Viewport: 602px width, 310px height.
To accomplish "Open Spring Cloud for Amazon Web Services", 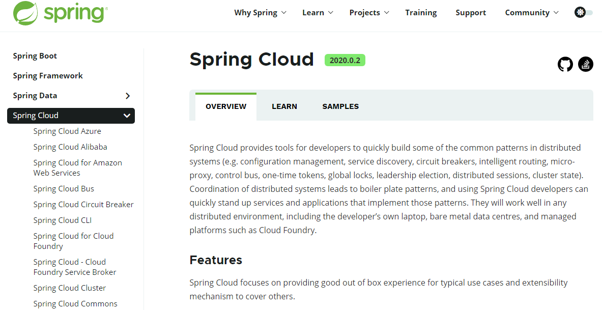I will [77, 168].
